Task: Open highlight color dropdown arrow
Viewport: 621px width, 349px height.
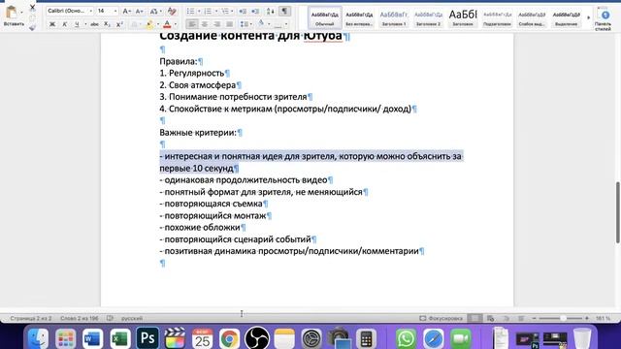Action: (157, 24)
